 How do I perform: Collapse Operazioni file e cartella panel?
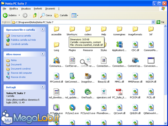click(x=42, y=30)
